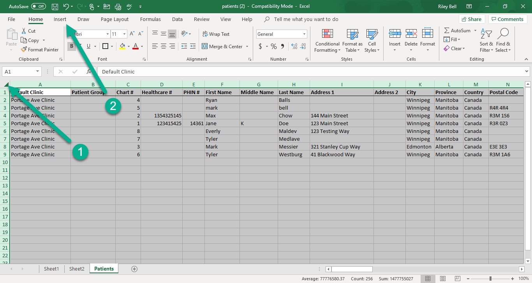This screenshot has height=283, width=532.
Task: Click the Tell me search box
Action: (x=306, y=19)
